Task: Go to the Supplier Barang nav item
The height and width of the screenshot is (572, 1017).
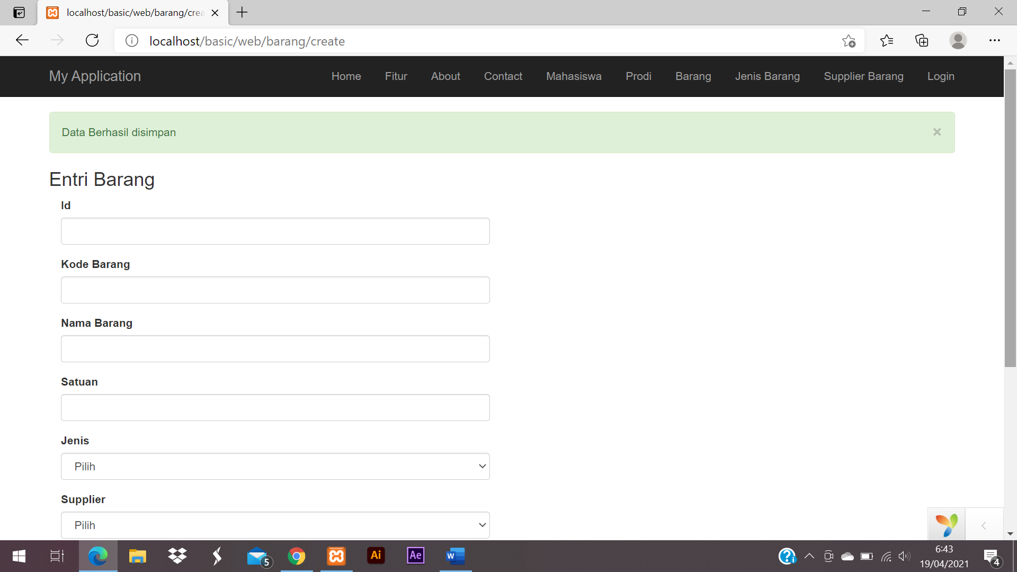Action: (863, 76)
